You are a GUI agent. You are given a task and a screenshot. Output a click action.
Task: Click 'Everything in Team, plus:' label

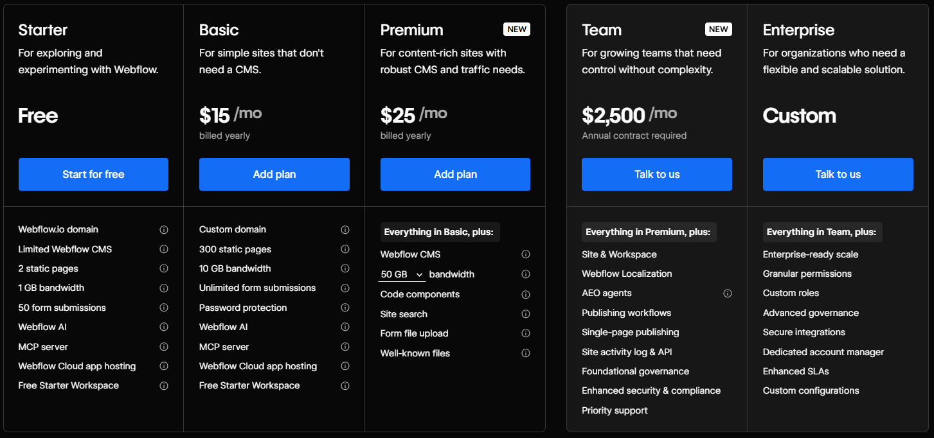point(823,232)
